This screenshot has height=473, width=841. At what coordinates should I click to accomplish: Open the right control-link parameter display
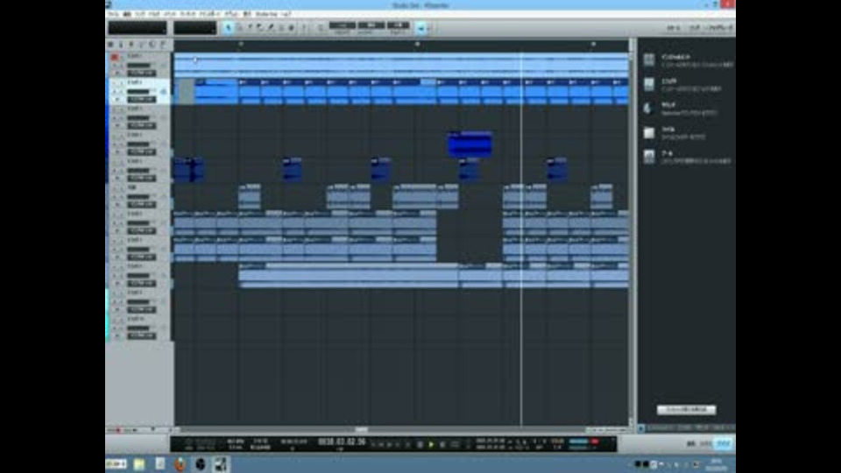(194, 28)
